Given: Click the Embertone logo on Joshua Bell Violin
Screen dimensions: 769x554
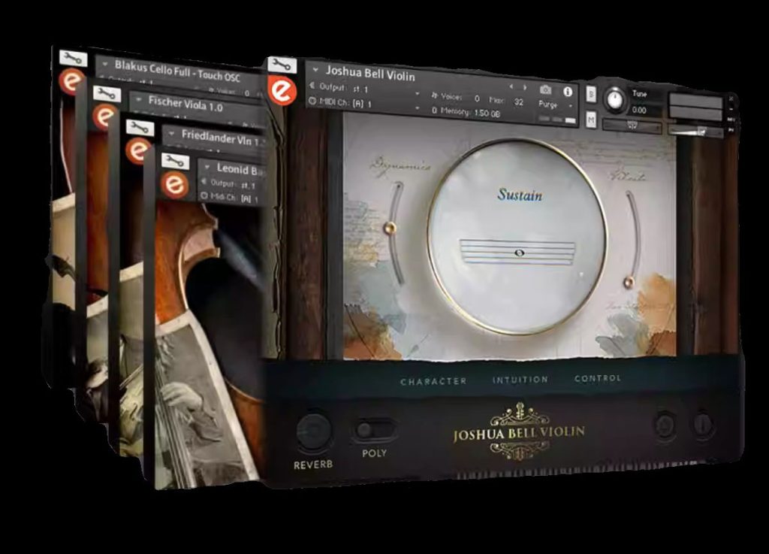Looking at the screenshot, I should pyautogui.click(x=283, y=92).
